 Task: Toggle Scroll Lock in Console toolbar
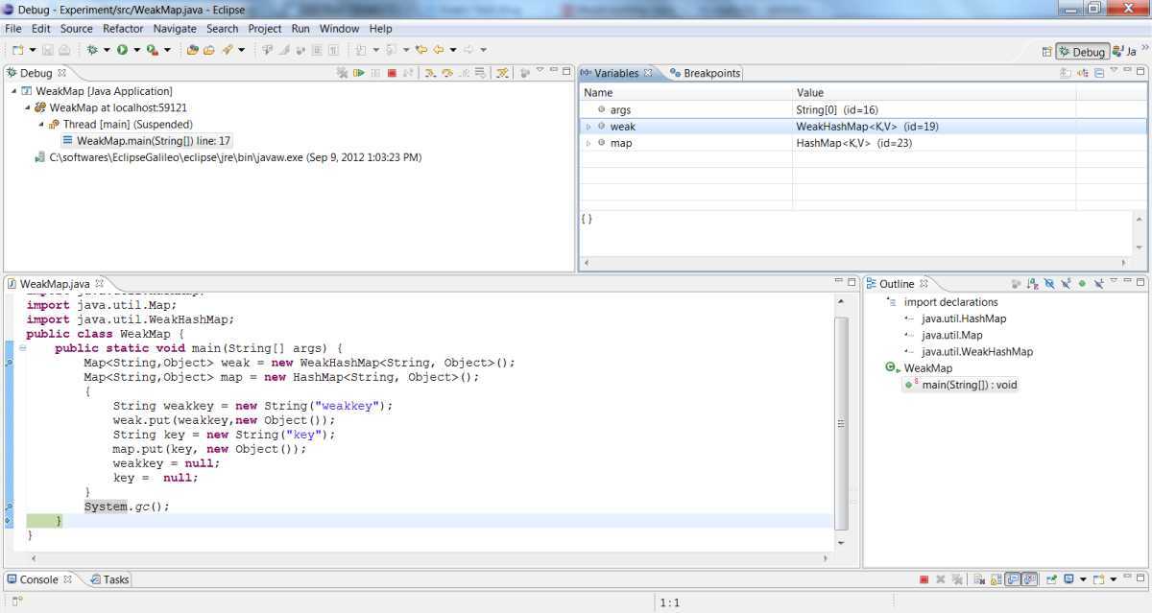[996, 579]
